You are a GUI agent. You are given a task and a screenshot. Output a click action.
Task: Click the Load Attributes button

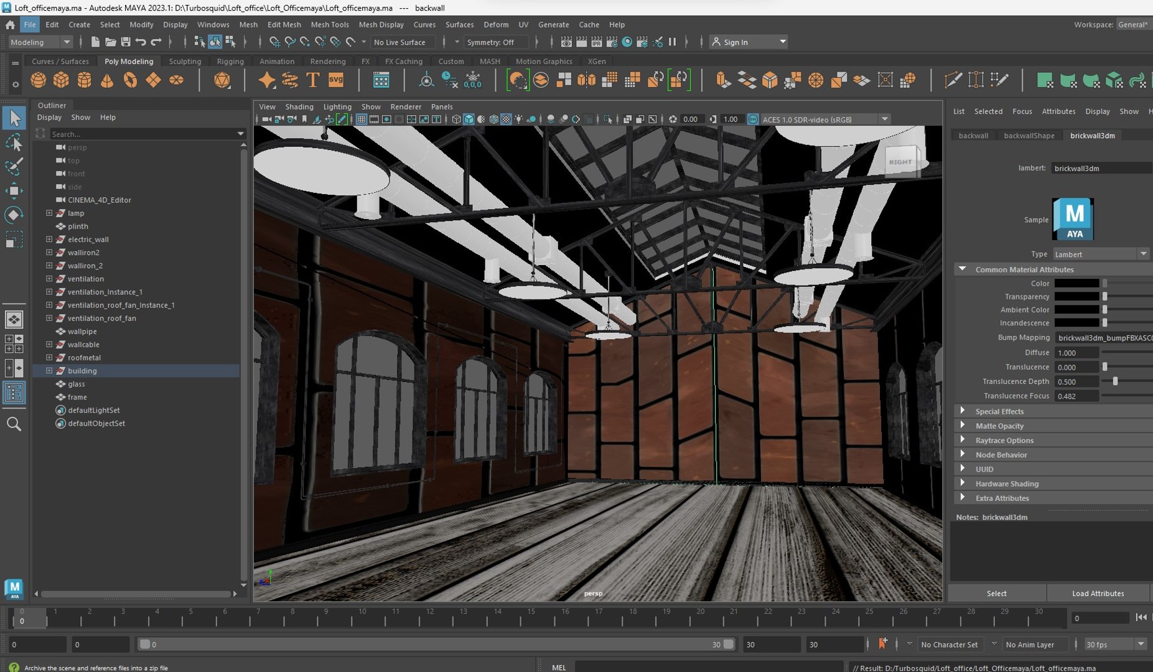coord(1098,594)
